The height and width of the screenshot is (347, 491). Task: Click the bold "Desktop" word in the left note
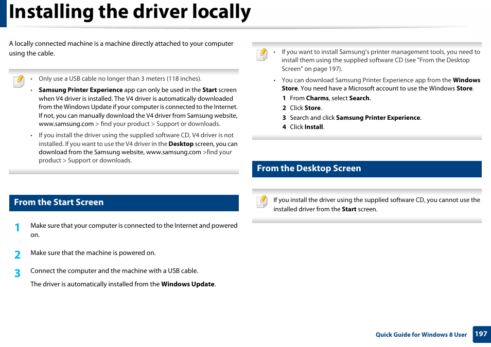(x=181, y=144)
